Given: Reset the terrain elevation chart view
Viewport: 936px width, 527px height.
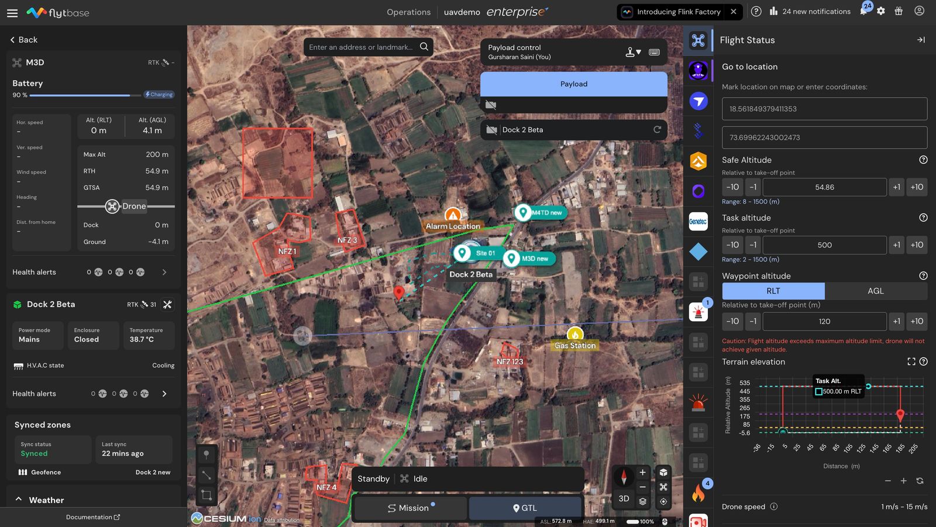Looking at the screenshot, I should (920, 481).
